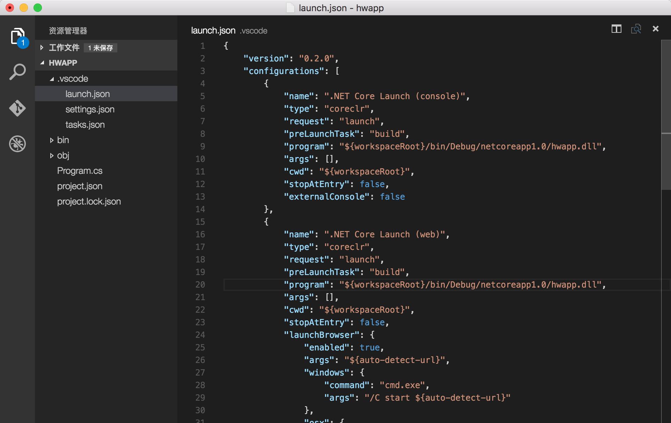
Task: Click the 1 未保存 unsaved badge
Action: [101, 48]
